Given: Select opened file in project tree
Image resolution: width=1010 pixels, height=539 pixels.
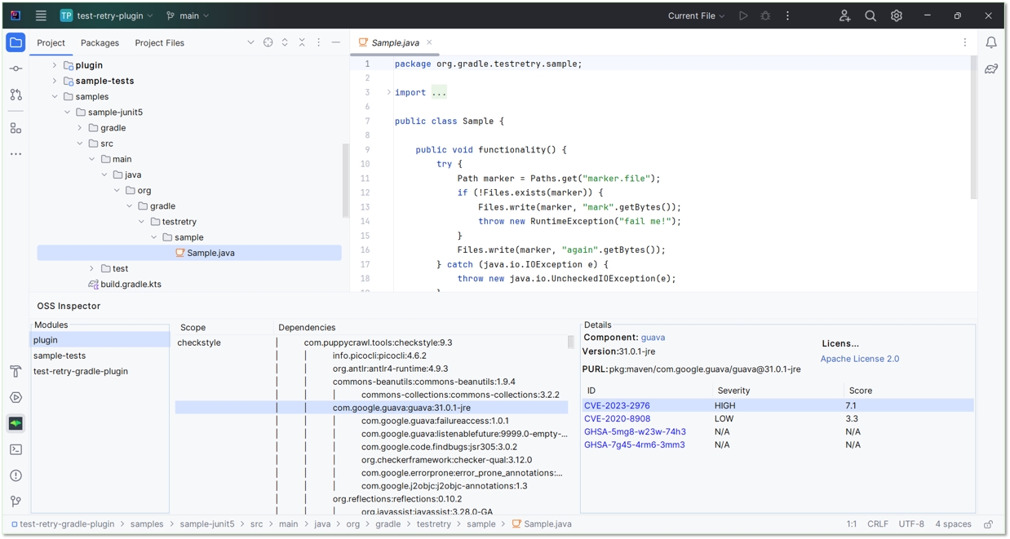Looking at the screenshot, I should (x=268, y=42).
